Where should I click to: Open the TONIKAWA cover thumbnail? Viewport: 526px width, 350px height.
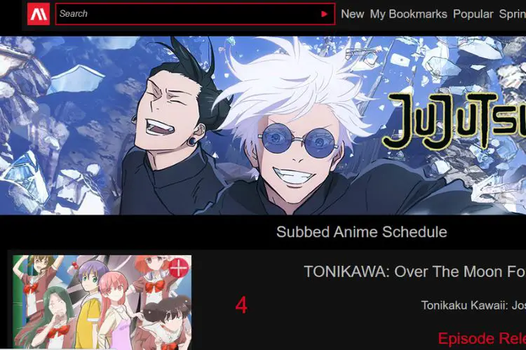102,302
